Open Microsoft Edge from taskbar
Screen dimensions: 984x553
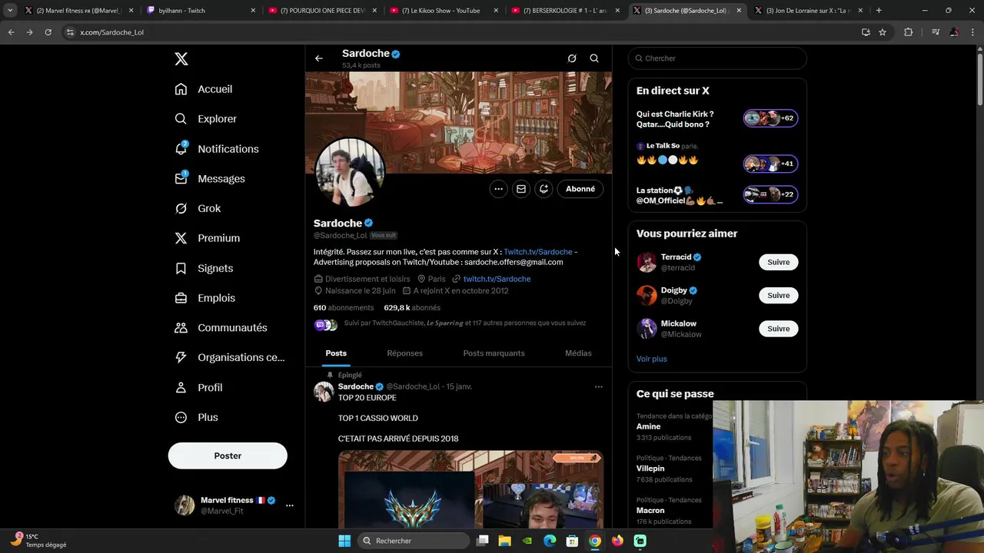(550, 541)
